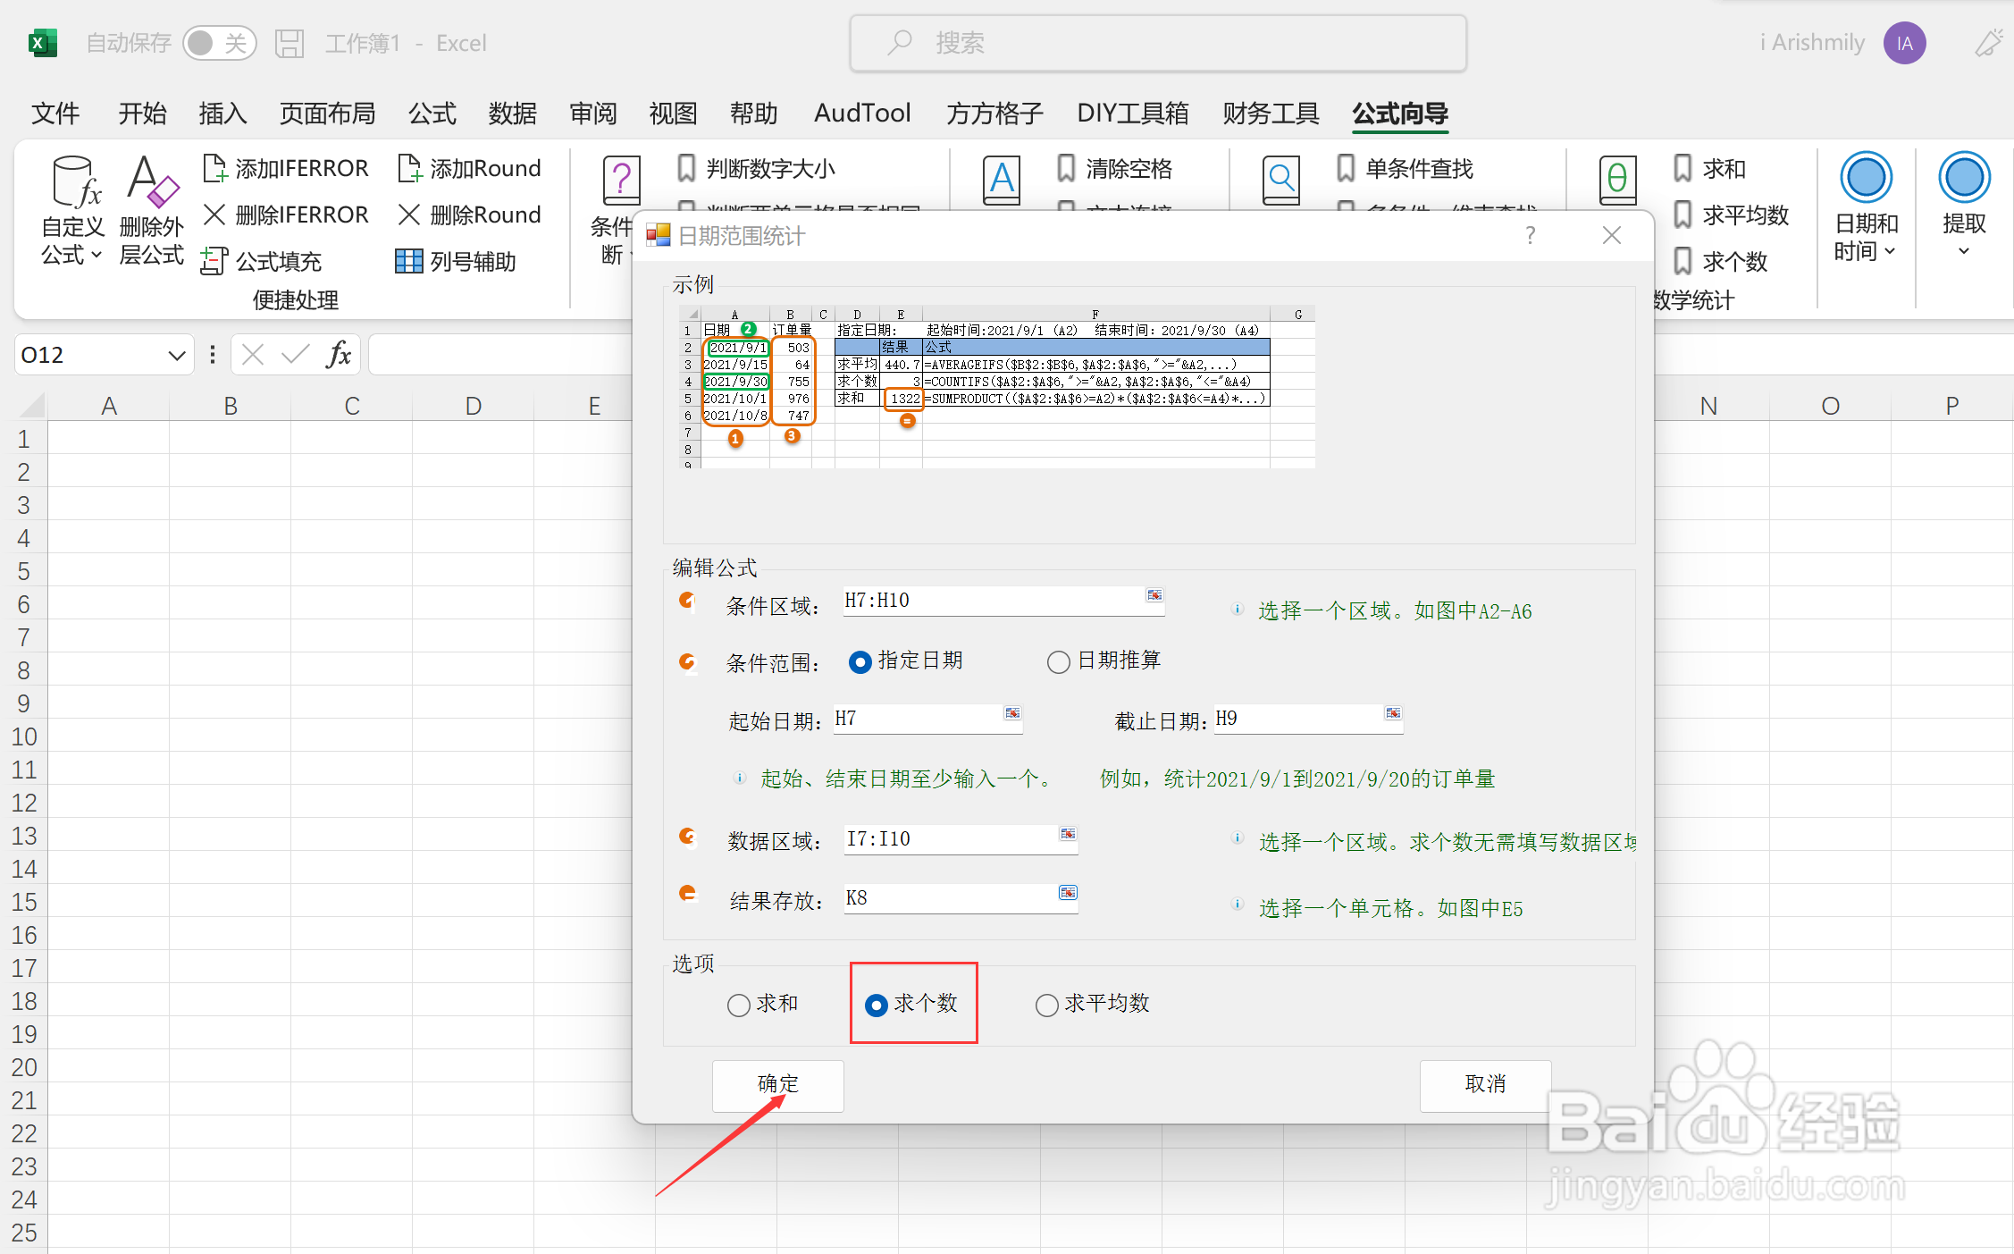This screenshot has height=1254, width=2014.
Task: Click the 截止日期 input field
Action: tap(1298, 720)
